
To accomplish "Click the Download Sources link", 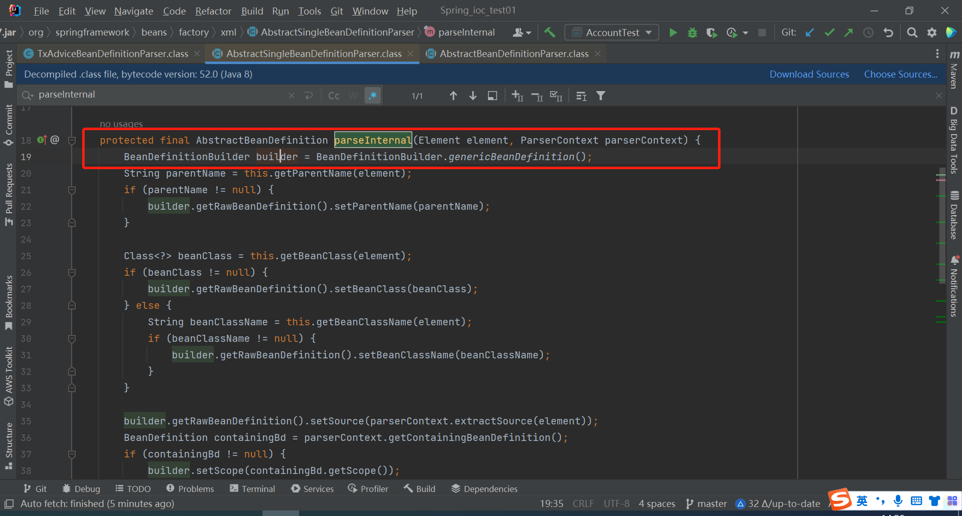I will click(x=809, y=74).
